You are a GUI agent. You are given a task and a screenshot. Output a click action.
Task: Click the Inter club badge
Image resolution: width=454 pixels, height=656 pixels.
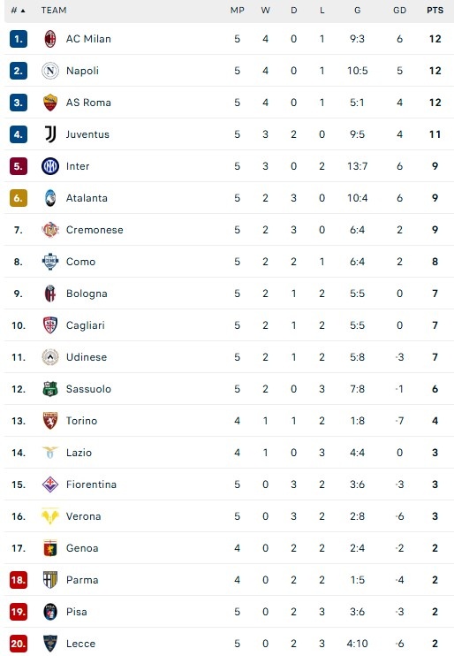(50, 166)
